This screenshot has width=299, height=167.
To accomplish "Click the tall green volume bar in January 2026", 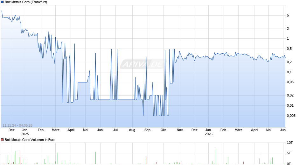I will pyautogui.click(x=216, y=156).
